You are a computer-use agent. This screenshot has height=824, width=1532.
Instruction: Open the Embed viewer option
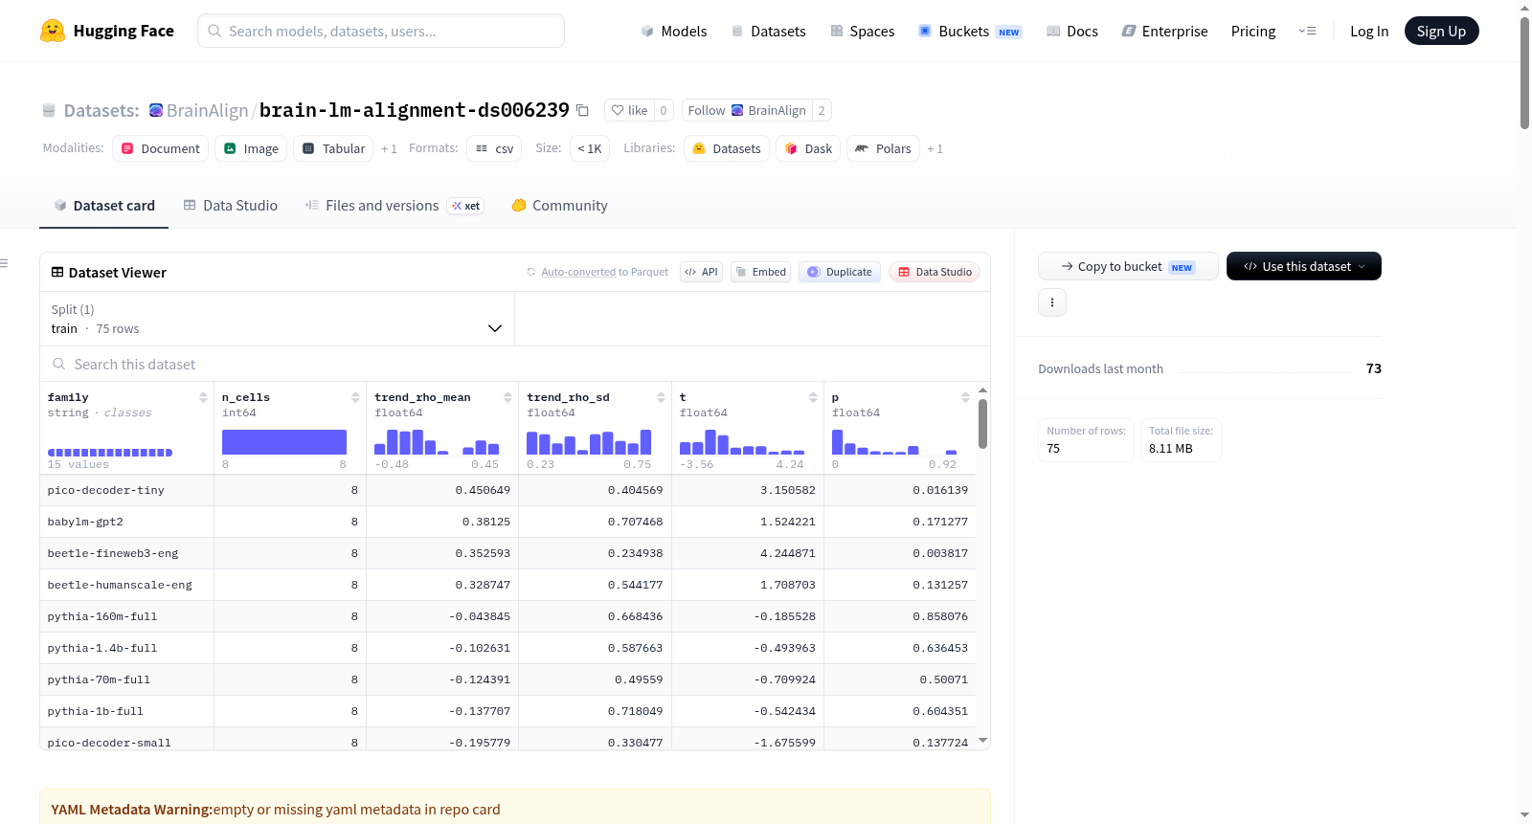pos(761,272)
